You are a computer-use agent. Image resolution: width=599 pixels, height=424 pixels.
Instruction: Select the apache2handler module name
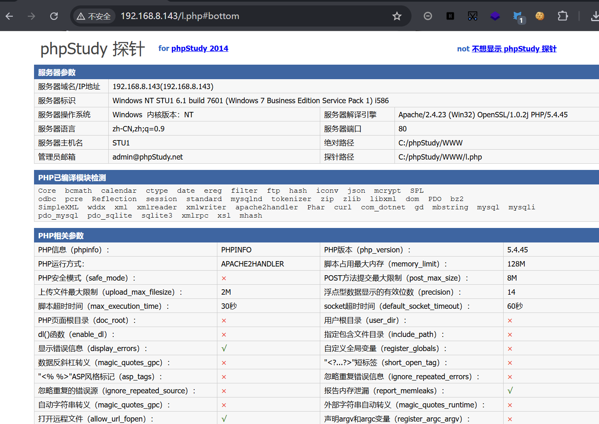click(267, 207)
